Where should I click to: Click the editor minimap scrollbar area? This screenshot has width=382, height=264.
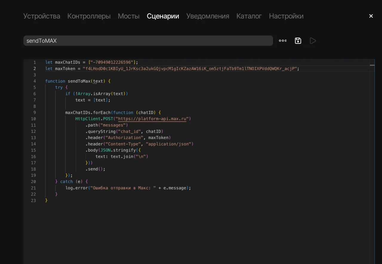[372, 161]
